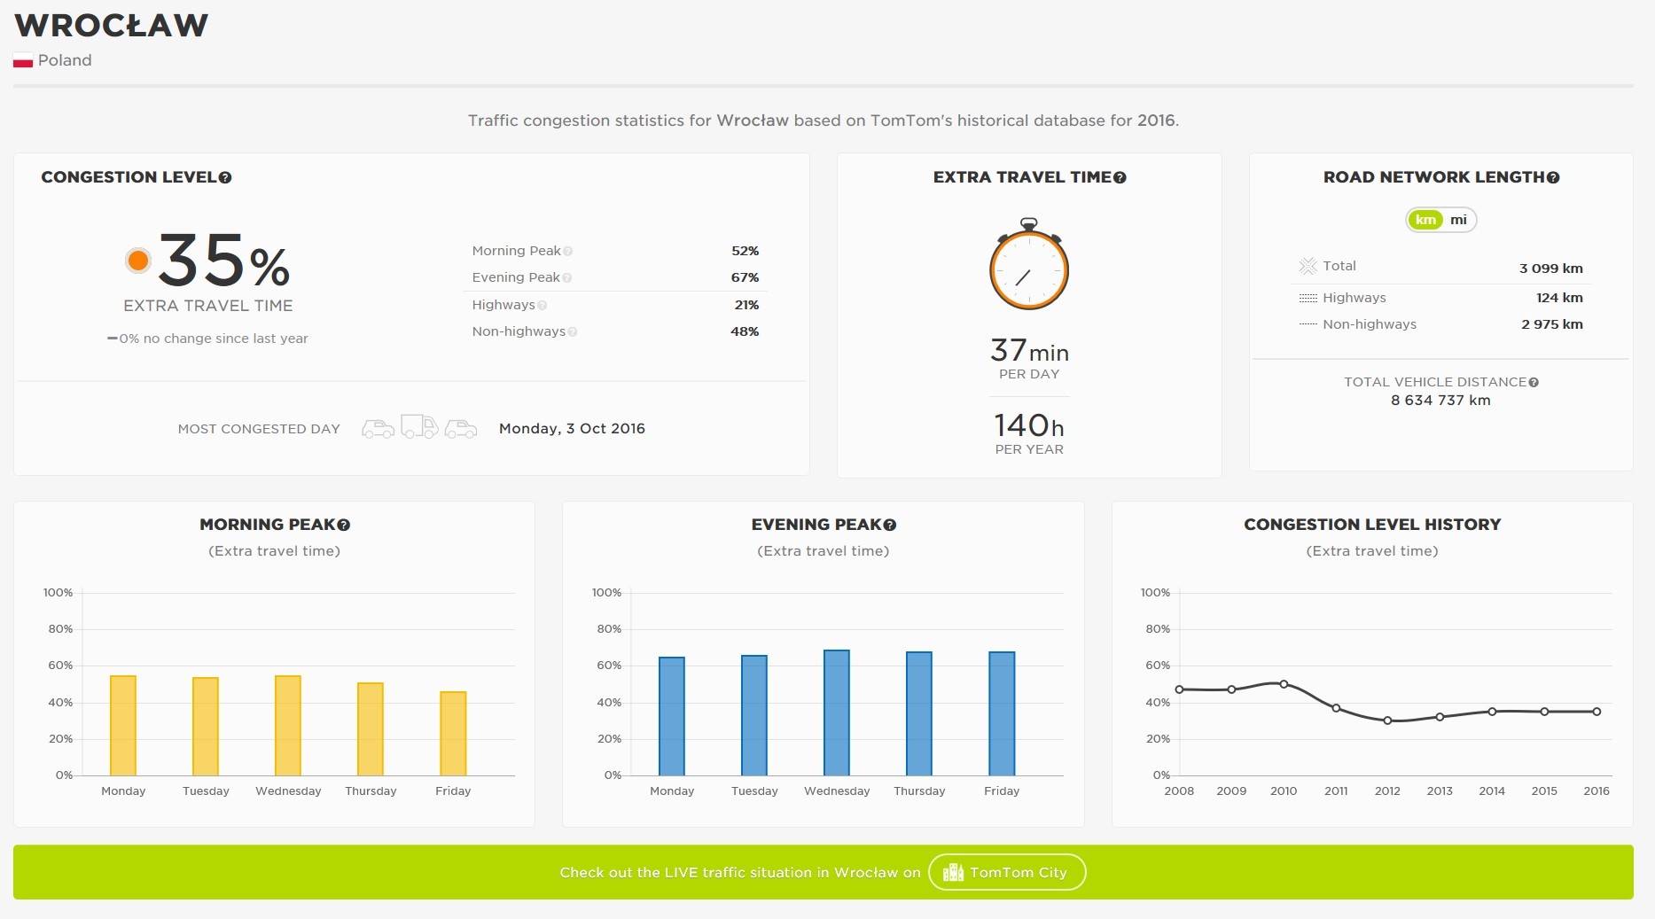Click the truck icon beside Most Congested Day

click(x=419, y=426)
